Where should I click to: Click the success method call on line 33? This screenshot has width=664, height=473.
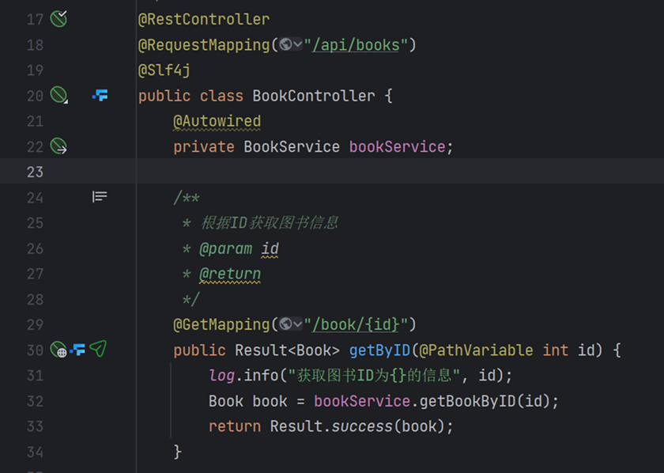362,426
